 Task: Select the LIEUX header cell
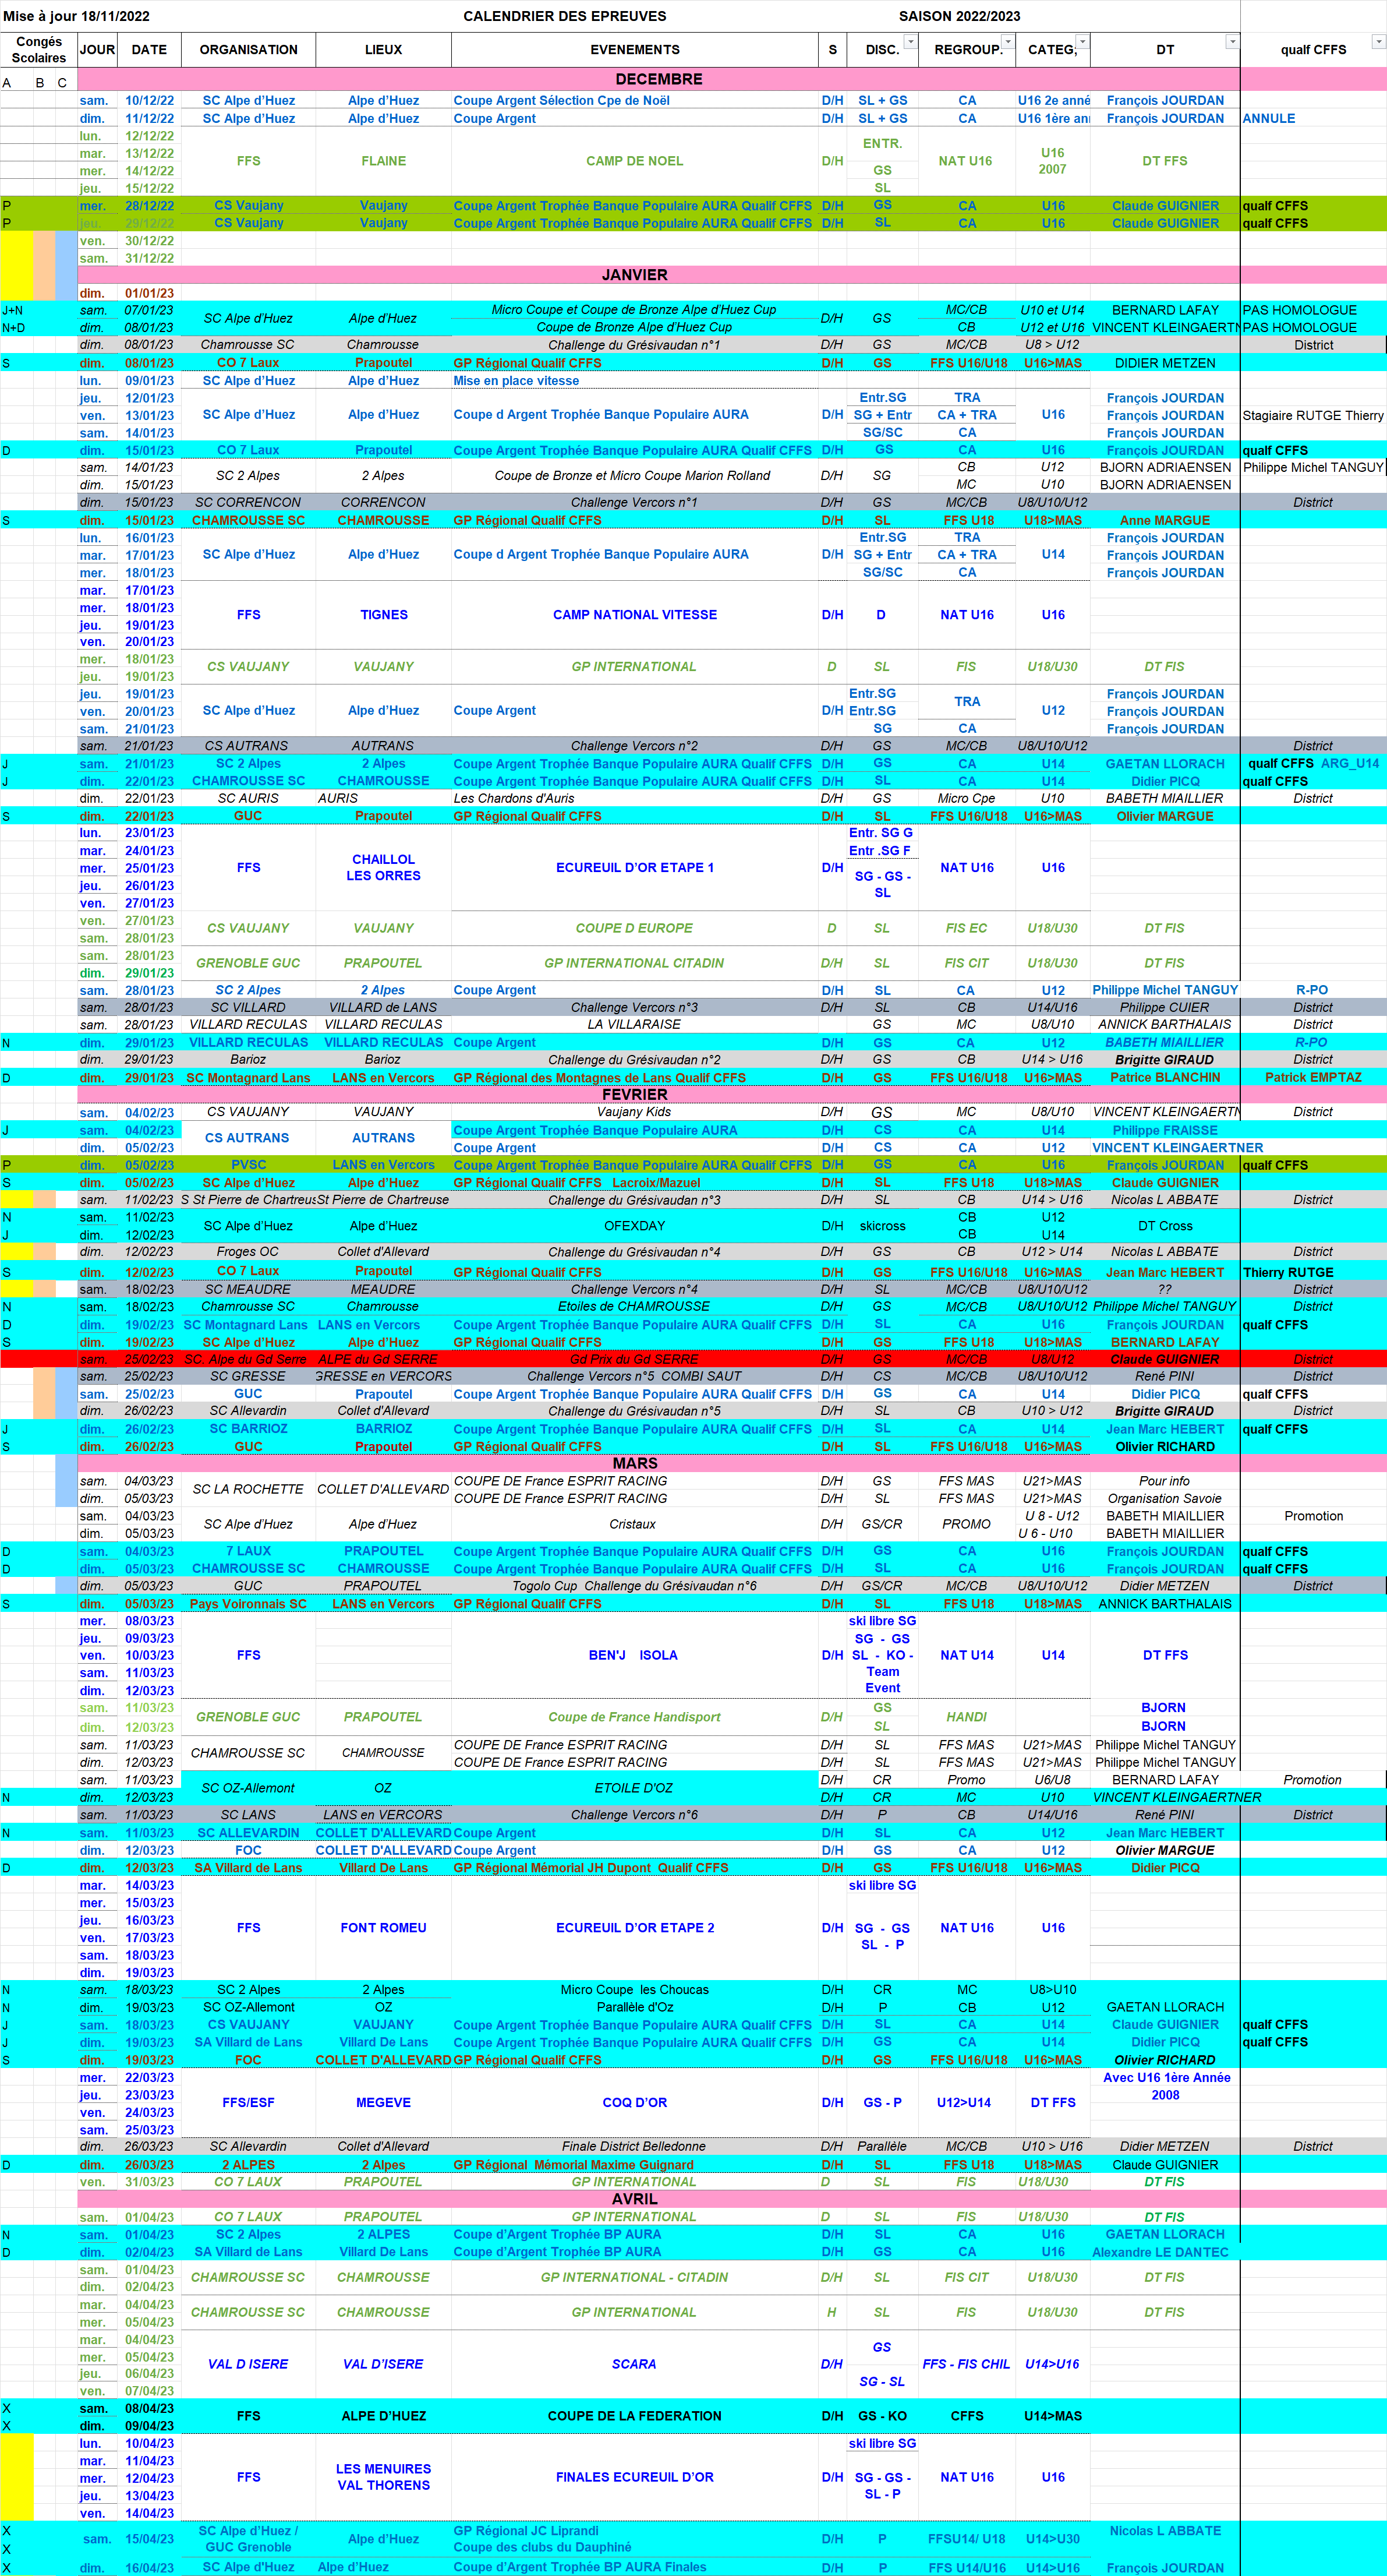[384, 50]
